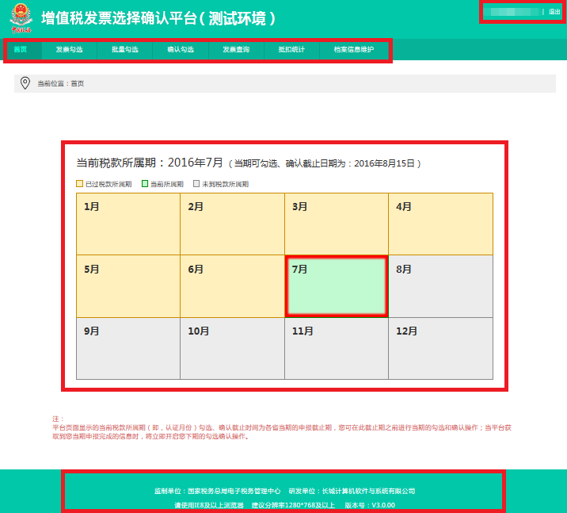Click the 建议分辨率1280*768 footer text
567x513 pixels.
pos(293,505)
